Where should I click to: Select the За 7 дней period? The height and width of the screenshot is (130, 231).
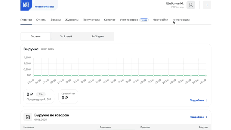[x=66, y=36]
